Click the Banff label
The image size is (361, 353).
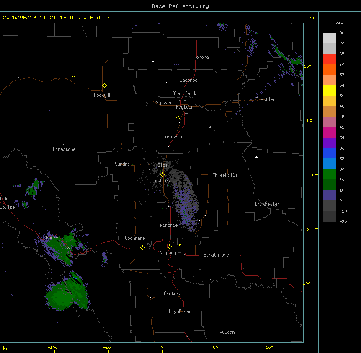coord(52,238)
